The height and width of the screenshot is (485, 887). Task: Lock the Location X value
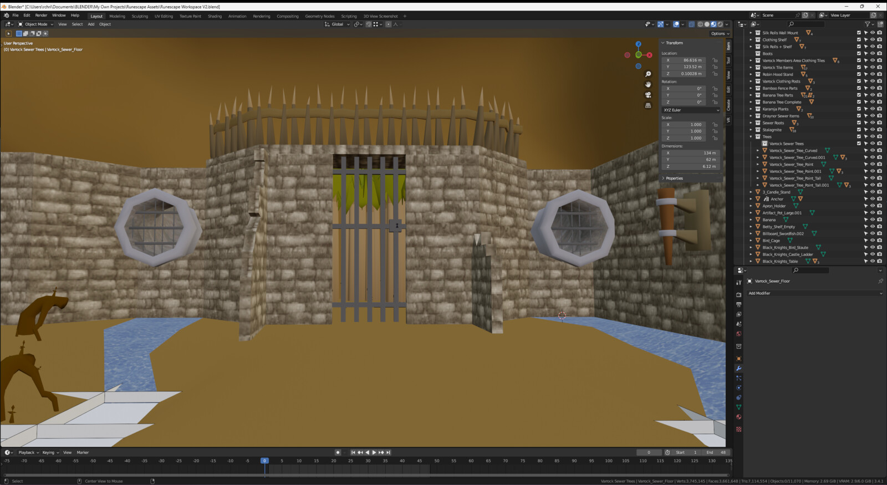click(x=715, y=60)
